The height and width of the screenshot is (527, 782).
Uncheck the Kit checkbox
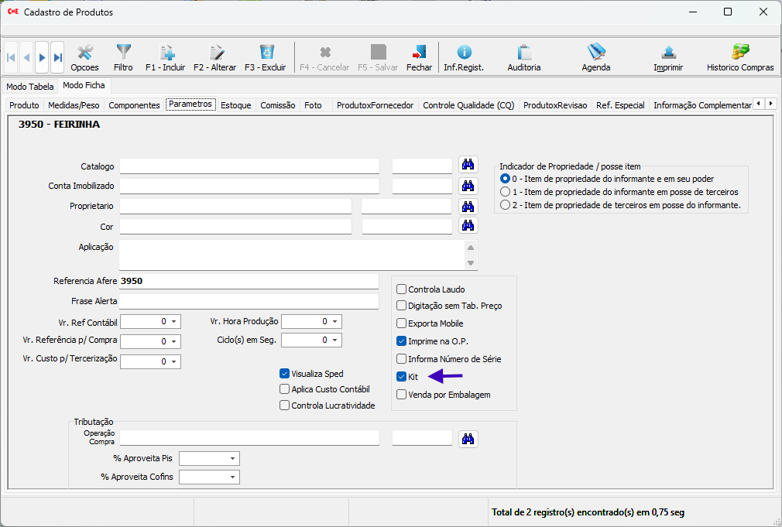401,377
